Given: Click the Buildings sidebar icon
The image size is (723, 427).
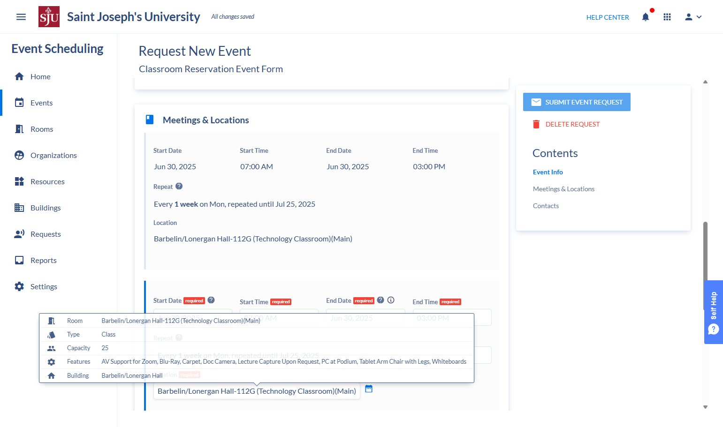Looking at the screenshot, I should 19,208.
